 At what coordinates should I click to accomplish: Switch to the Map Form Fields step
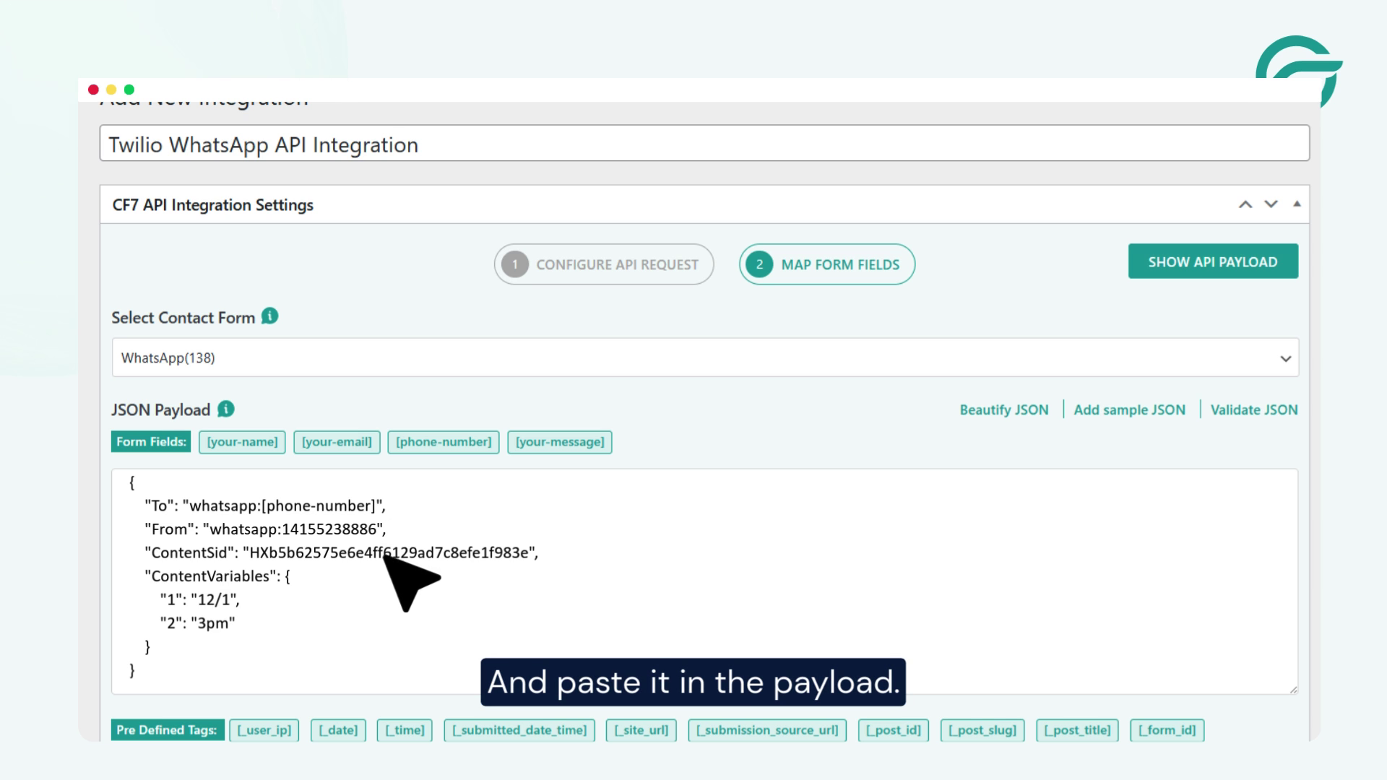(x=827, y=264)
